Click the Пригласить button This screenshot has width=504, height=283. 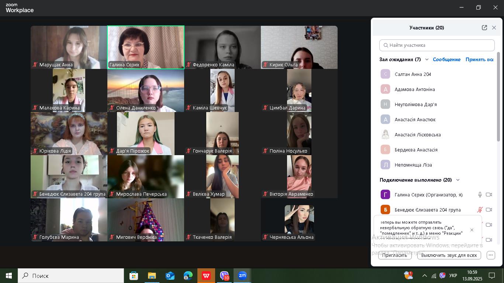point(394,255)
